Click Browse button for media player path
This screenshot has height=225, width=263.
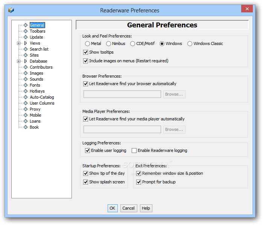pos(174,129)
